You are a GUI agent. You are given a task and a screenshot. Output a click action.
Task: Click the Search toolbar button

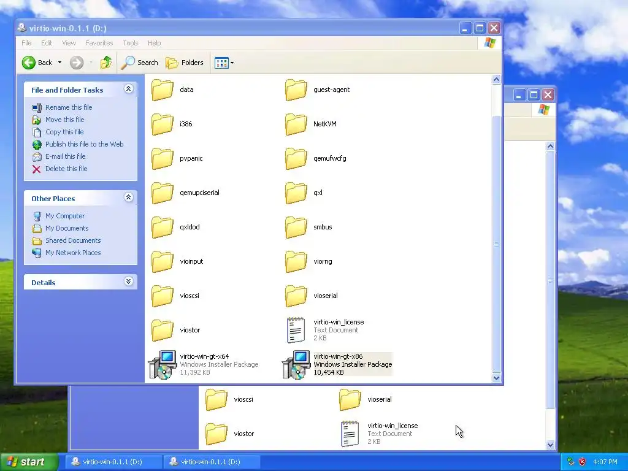139,63
